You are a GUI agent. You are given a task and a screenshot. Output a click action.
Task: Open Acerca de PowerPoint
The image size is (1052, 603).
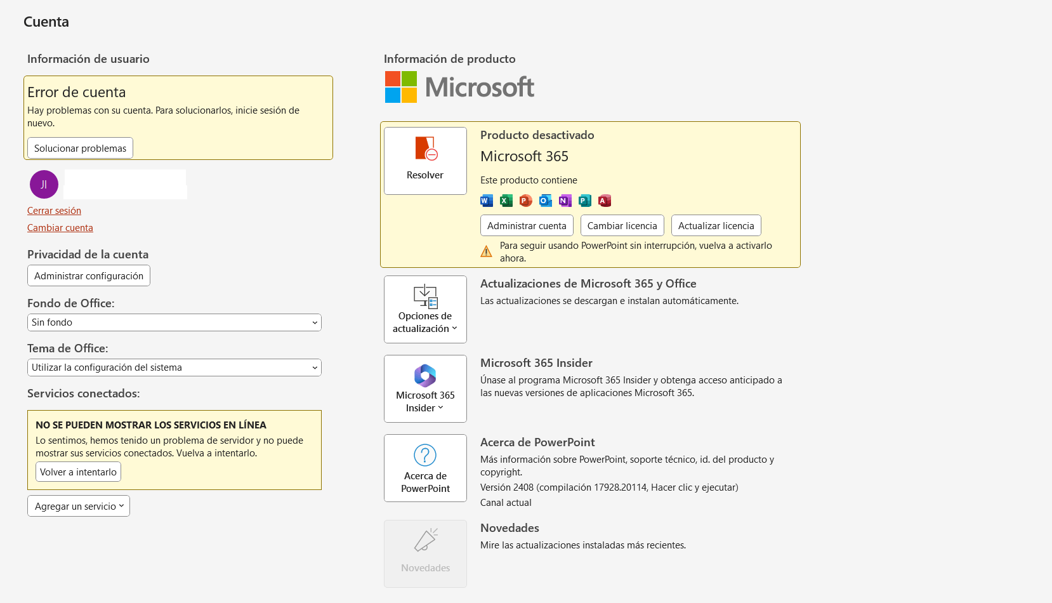pos(425,468)
